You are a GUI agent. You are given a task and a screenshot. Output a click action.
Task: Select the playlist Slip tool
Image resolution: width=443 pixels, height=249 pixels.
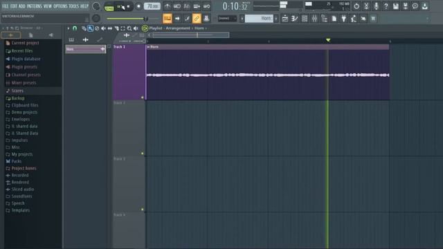pyautogui.click(x=110, y=28)
